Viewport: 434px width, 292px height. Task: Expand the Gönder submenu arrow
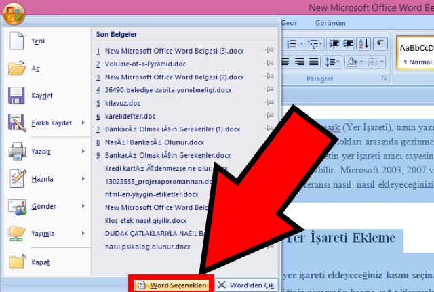point(83,206)
